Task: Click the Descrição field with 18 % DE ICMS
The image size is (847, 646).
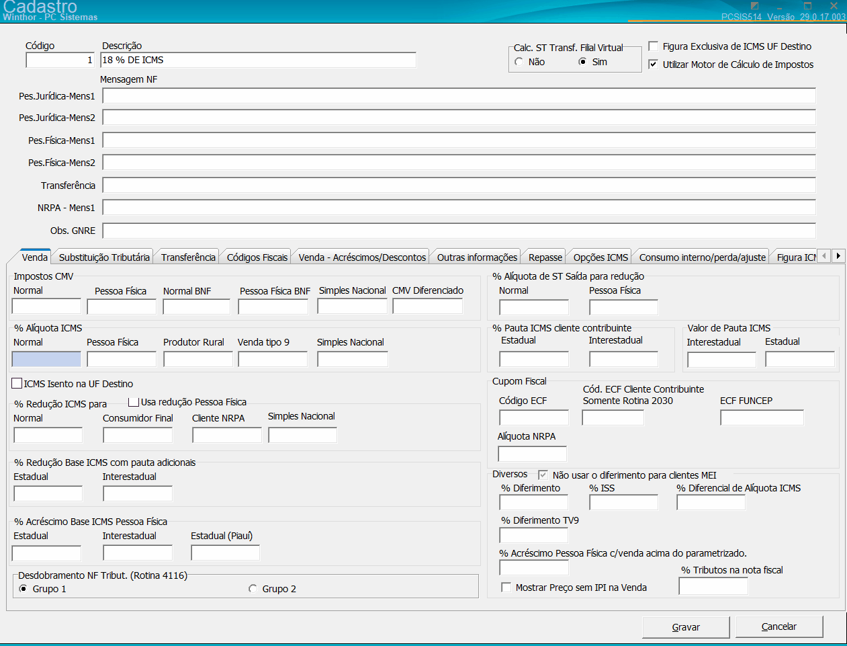Action: point(259,60)
